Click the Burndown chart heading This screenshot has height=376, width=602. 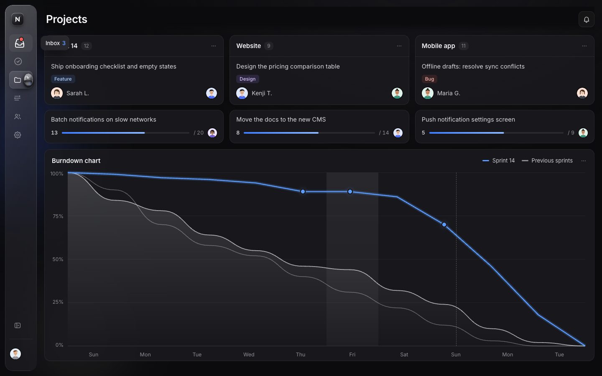(x=76, y=161)
